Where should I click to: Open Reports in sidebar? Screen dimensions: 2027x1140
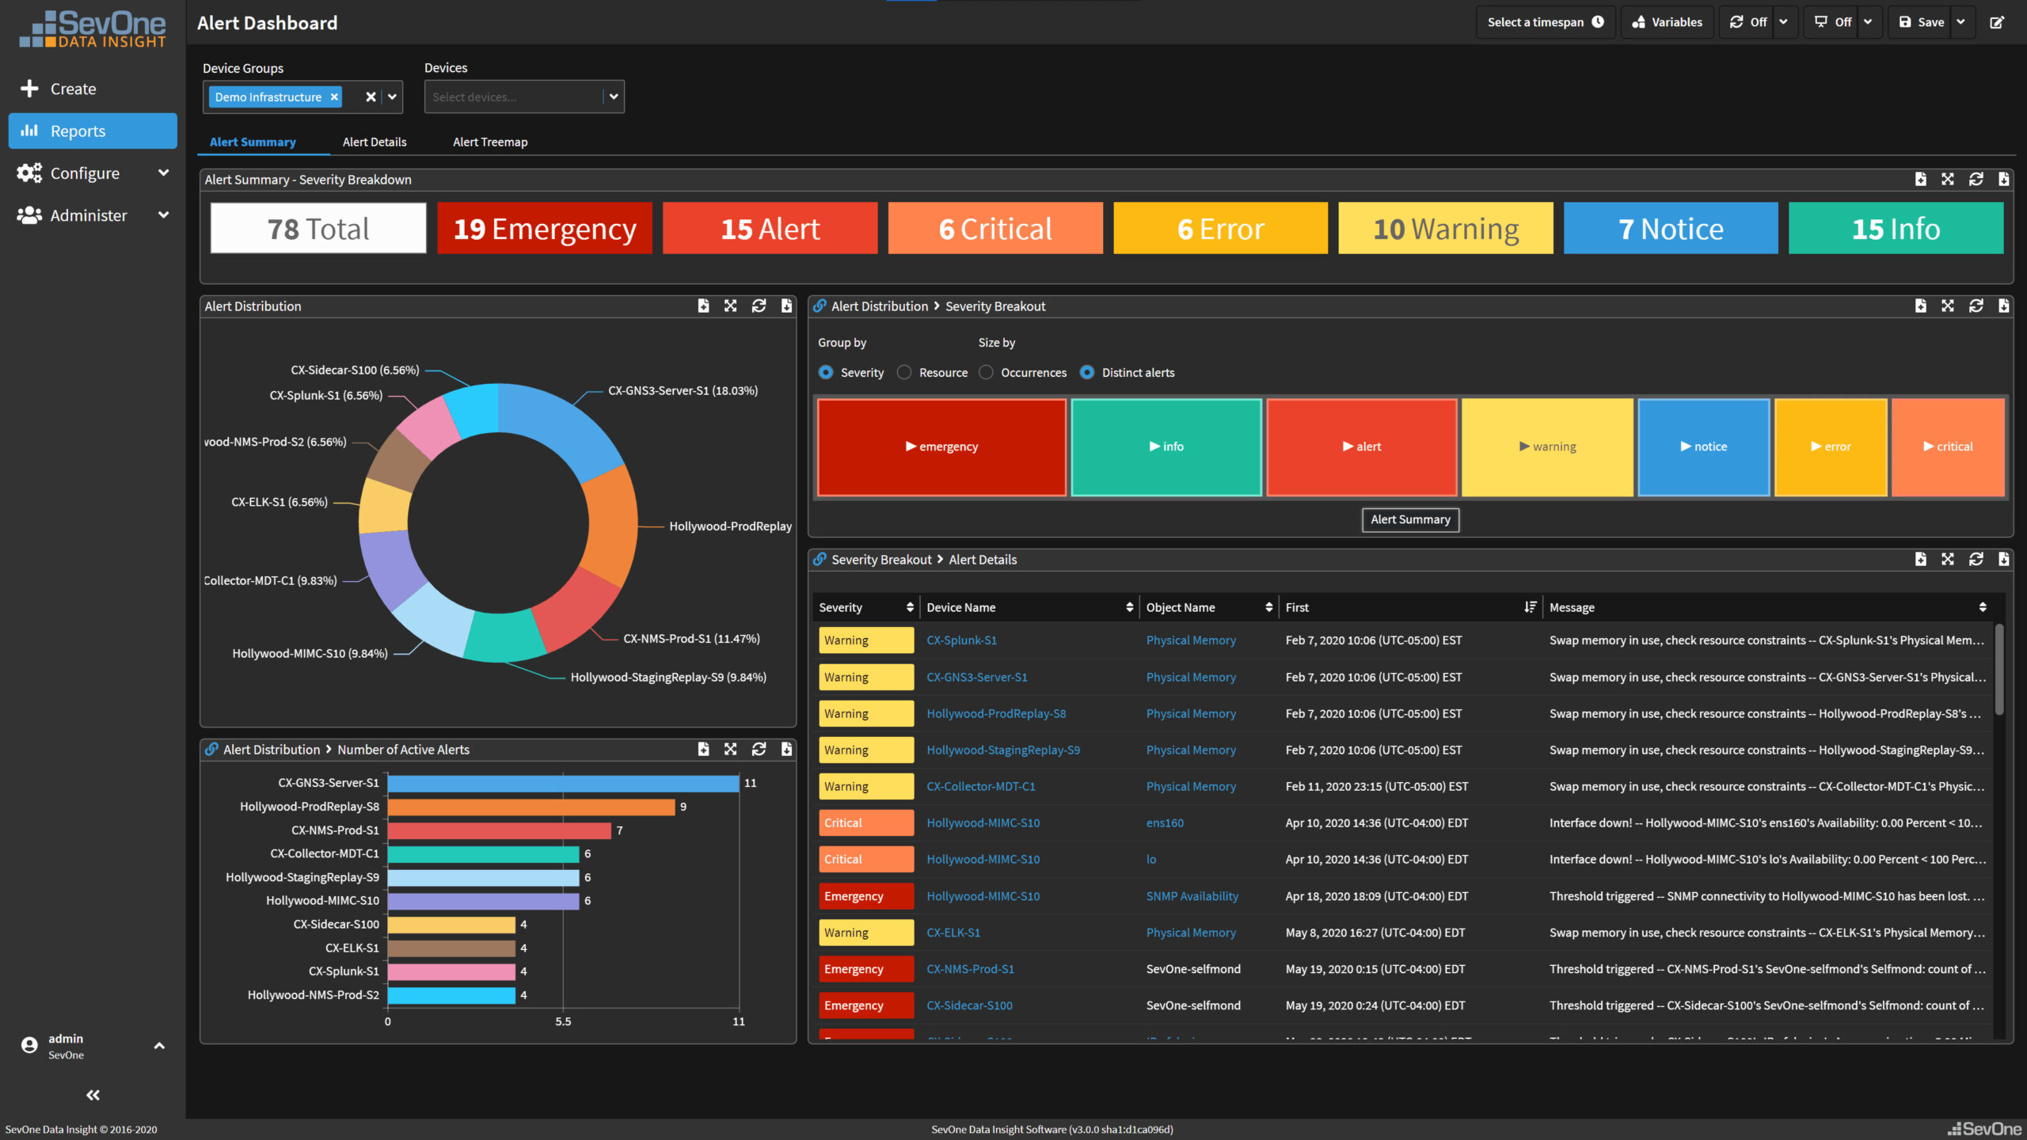(93, 131)
